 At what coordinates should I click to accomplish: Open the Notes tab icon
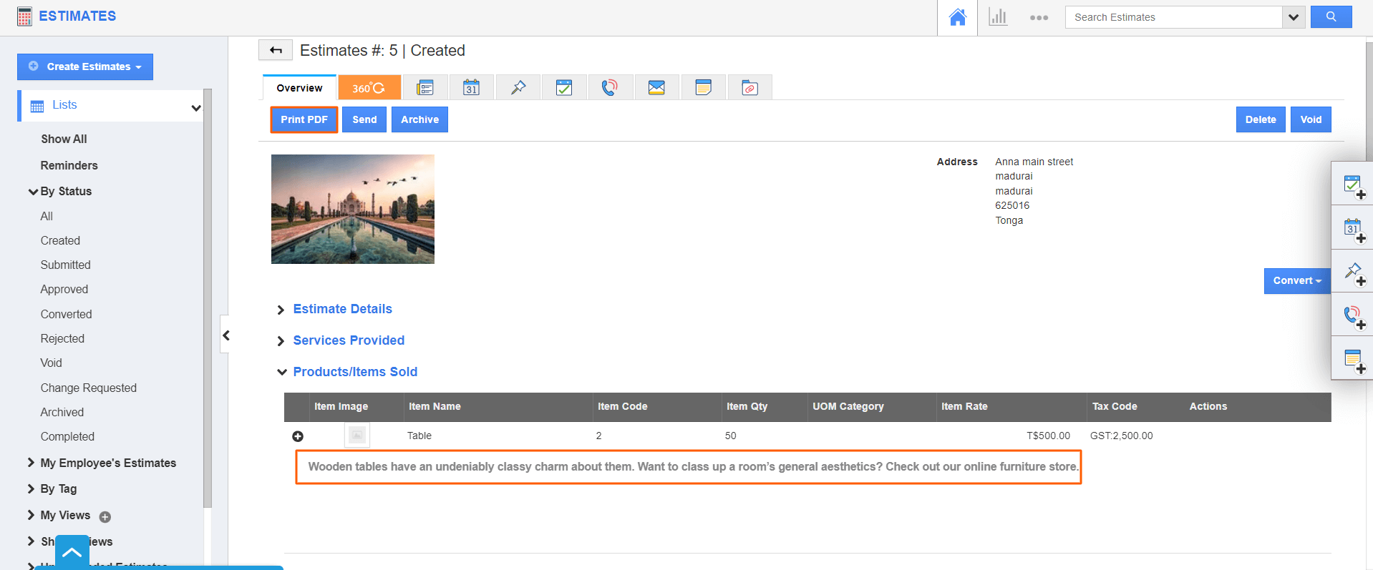click(x=703, y=87)
